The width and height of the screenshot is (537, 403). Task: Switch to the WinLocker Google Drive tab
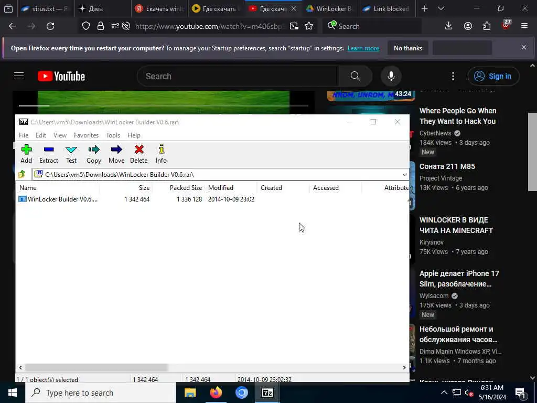(330, 9)
